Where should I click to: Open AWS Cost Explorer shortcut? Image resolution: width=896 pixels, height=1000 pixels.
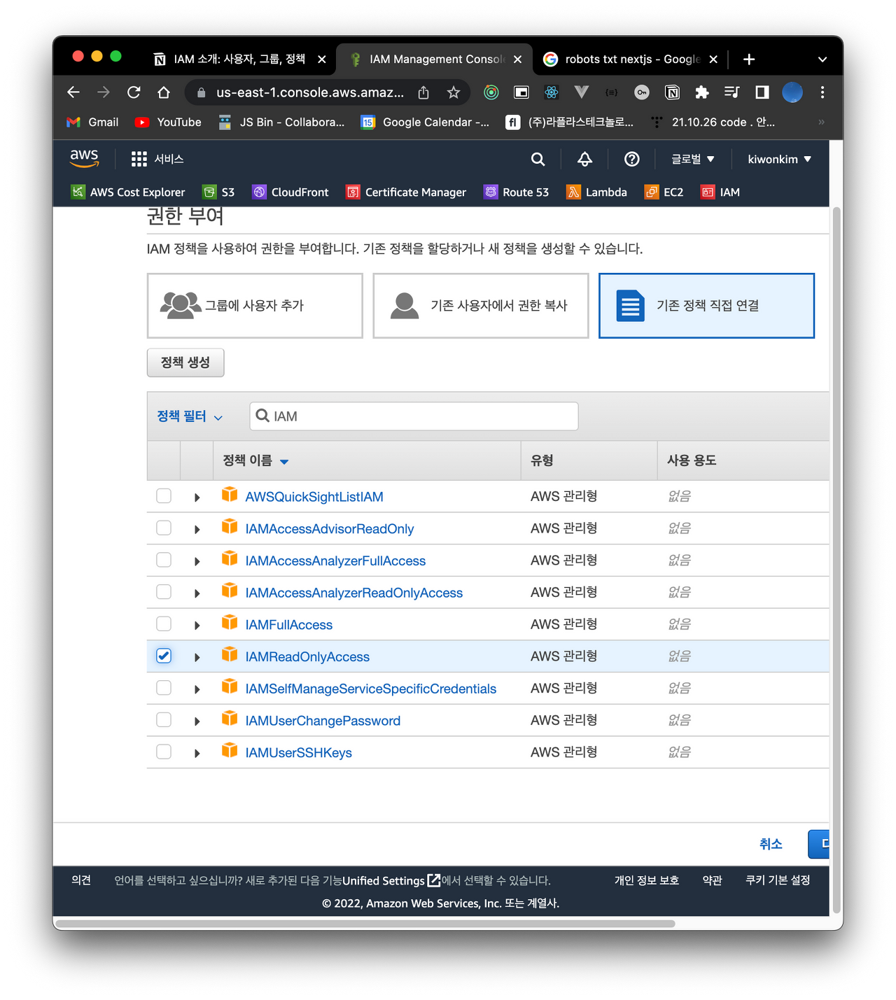click(x=128, y=192)
